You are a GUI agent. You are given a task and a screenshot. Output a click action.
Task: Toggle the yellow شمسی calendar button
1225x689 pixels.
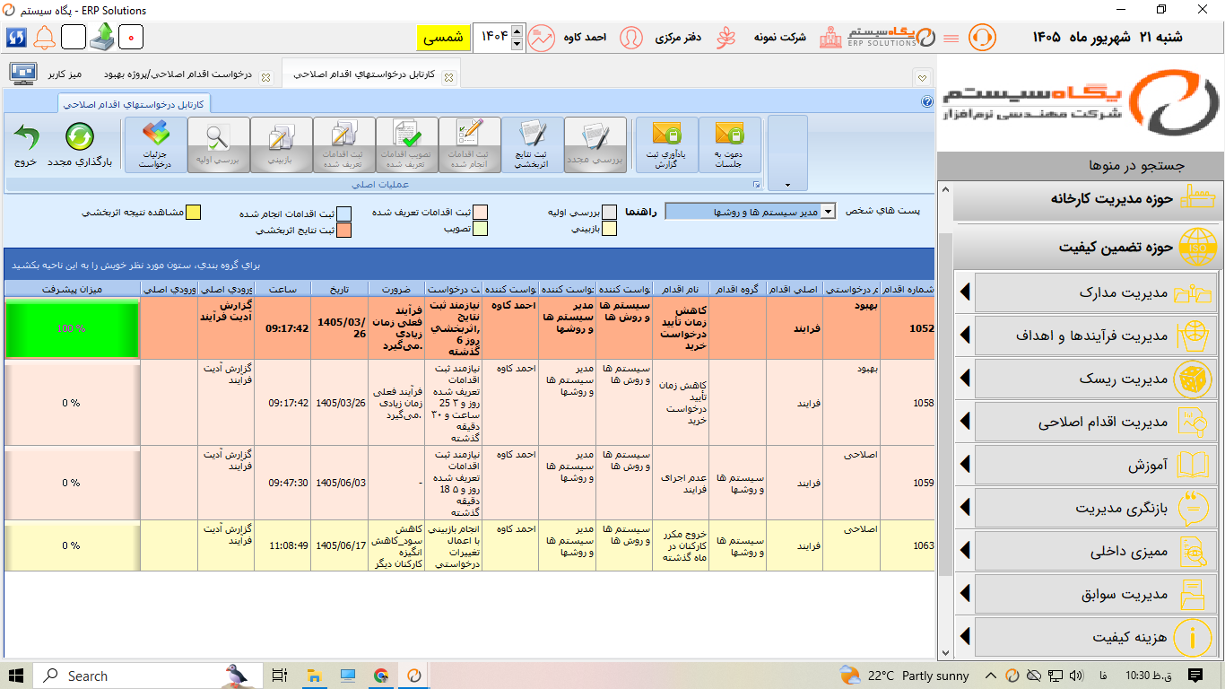(x=443, y=38)
